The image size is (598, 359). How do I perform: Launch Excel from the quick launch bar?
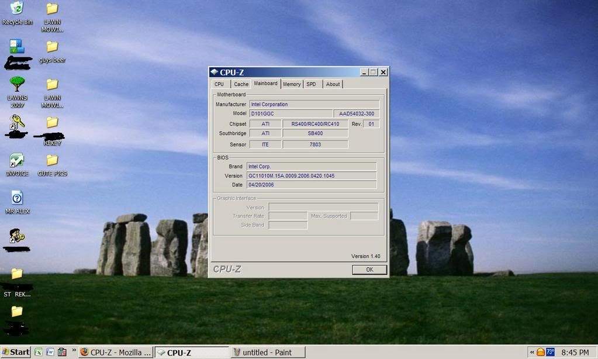pyautogui.click(x=38, y=352)
